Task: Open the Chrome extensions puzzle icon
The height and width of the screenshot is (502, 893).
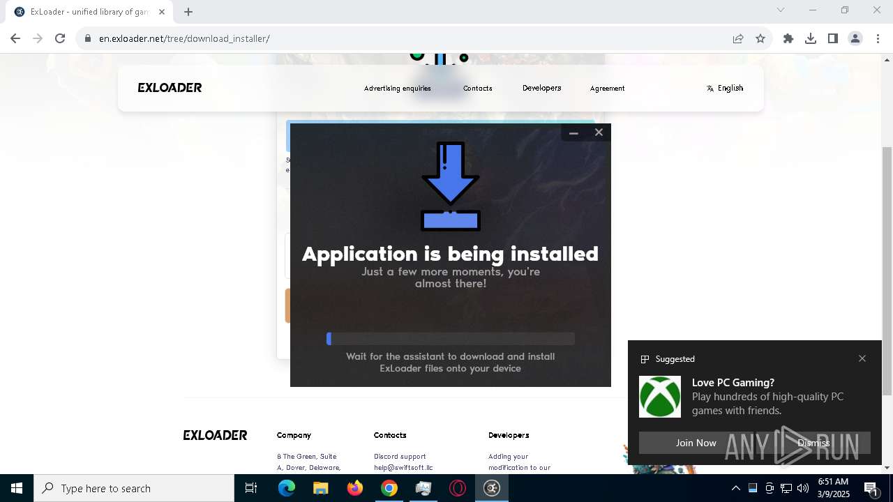Action: point(788,38)
